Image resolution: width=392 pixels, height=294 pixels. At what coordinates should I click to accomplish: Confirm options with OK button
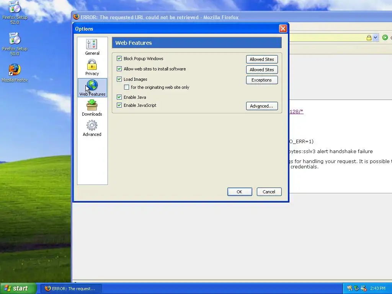pyautogui.click(x=240, y=192)
